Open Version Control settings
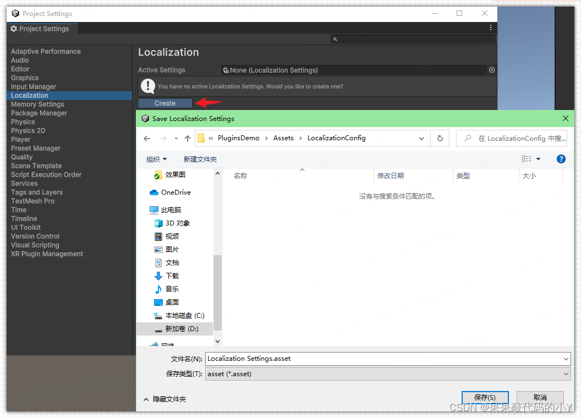 click(35, 237)
